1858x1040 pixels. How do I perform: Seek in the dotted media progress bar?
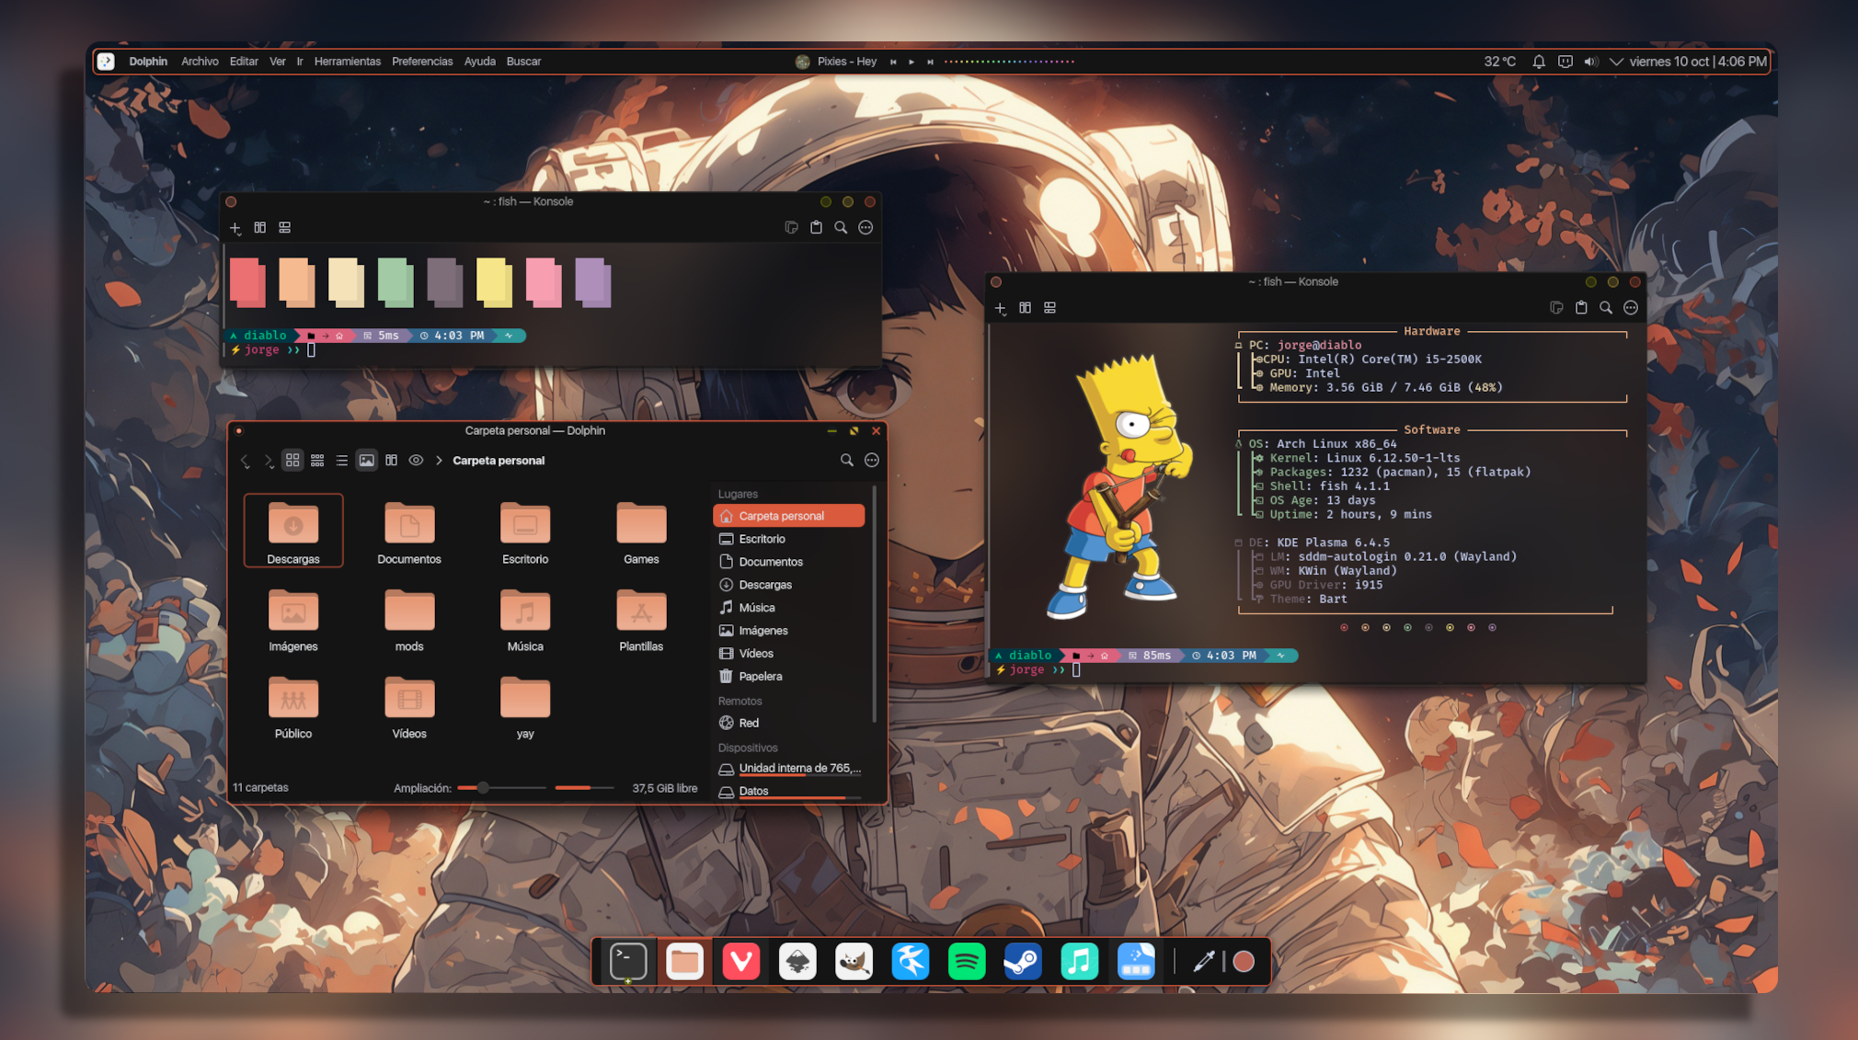tap(1009, 62)
